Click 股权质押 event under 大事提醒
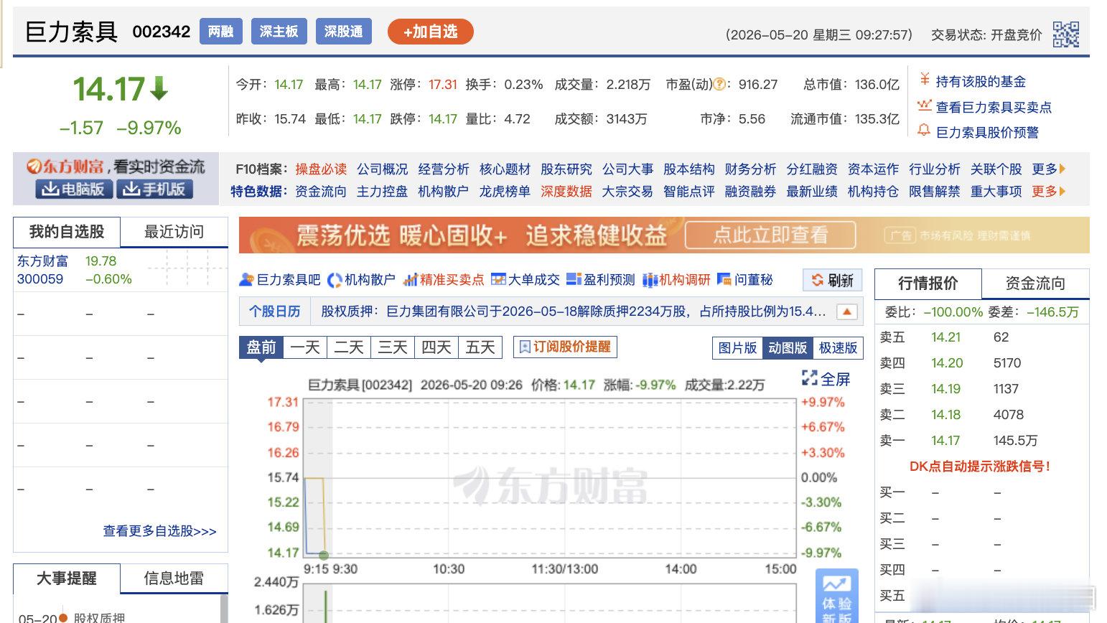Viewport: 1107px width, 623px height. pos(99,617)
